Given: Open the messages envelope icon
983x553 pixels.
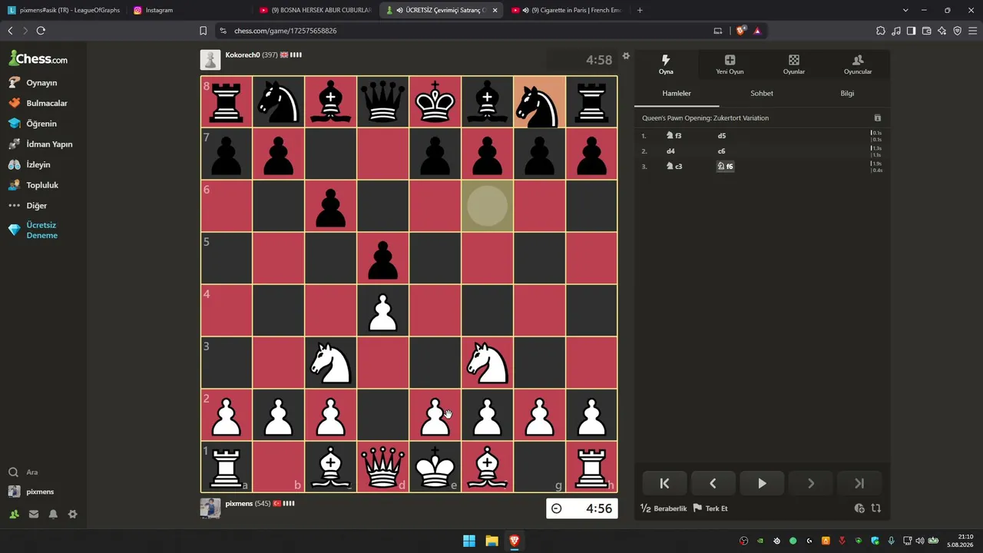Looking at the screenshot, I should coord(34,514).
